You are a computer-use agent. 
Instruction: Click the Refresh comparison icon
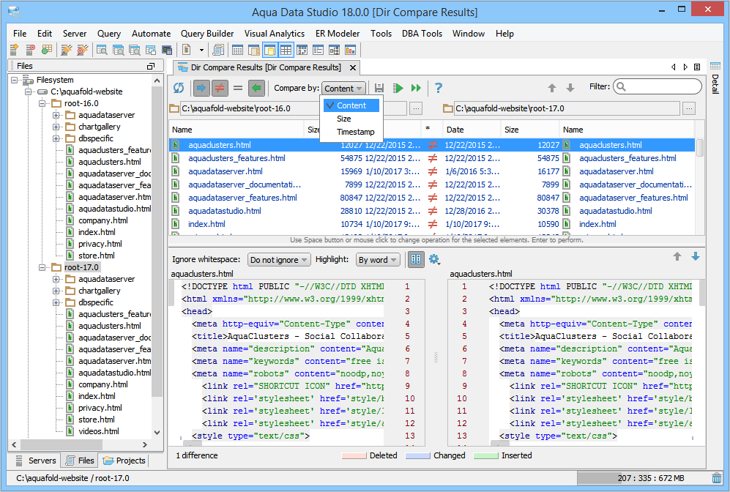coord(179,88)
